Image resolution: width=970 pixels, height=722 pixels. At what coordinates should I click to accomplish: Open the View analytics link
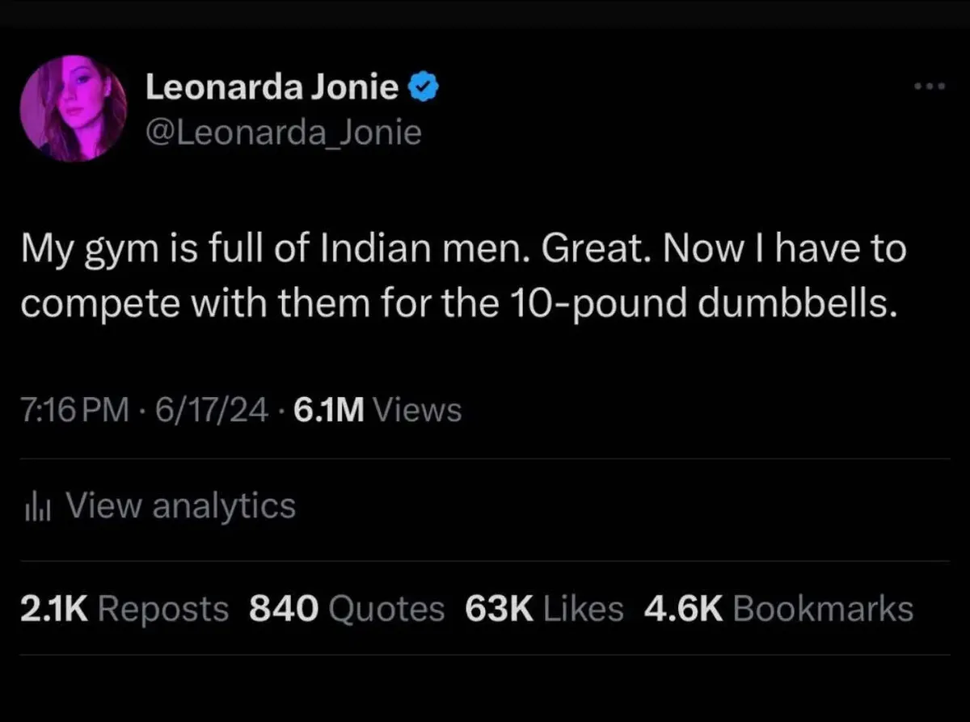(180, 507)
